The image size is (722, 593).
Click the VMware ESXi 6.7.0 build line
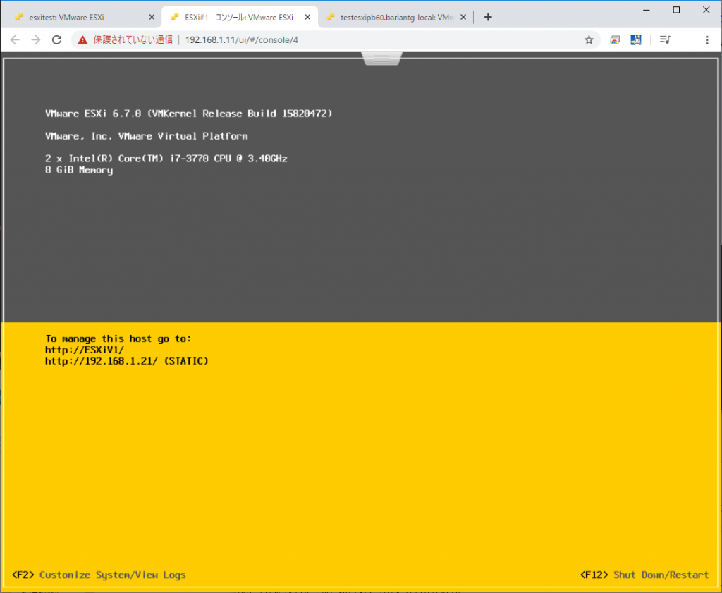(x=189, y=114)
